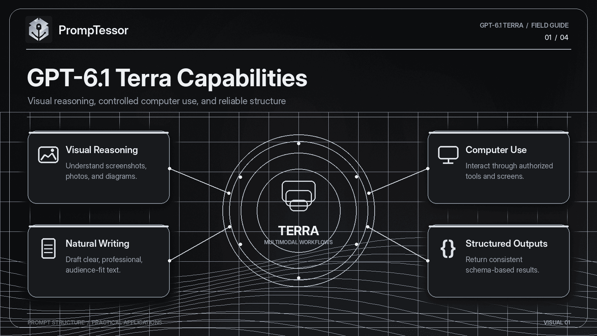597x336 pixels.
Task: Select the Structured Outputs card title
Action: pyautogui.click(x=506, y=243)
